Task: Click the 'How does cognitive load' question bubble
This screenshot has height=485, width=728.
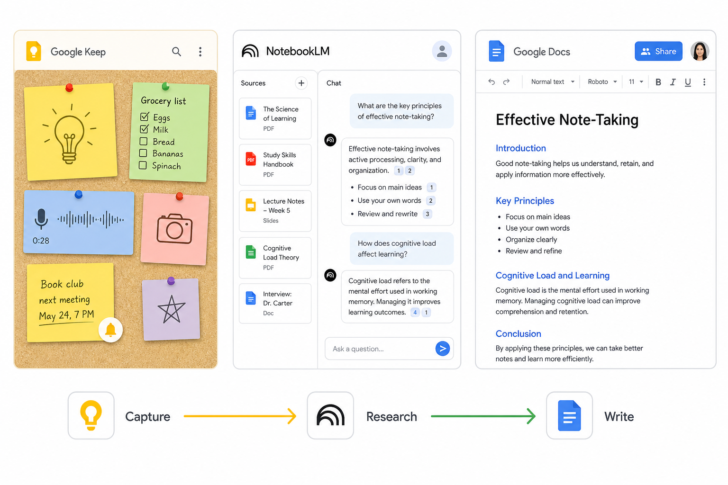Action: click(401, 249)
